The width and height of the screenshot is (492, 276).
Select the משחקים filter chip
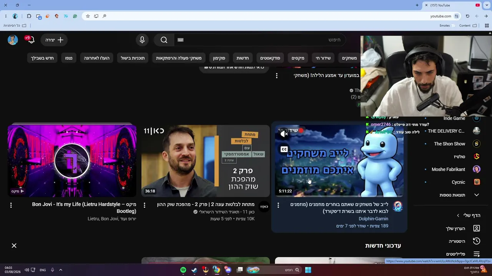pos(349,58)
